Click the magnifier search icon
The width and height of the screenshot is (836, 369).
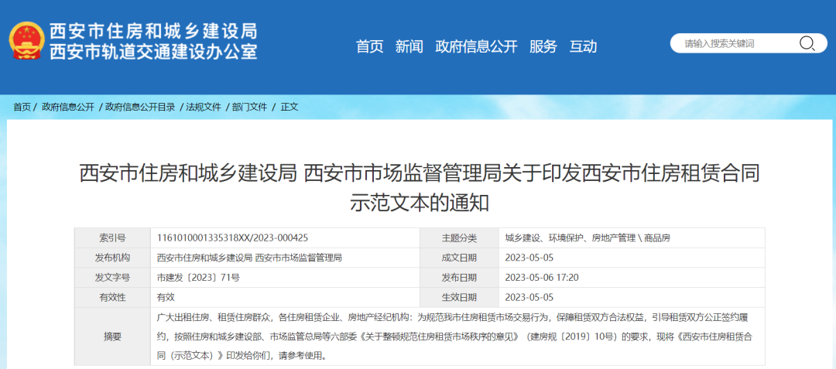(807, 43)
